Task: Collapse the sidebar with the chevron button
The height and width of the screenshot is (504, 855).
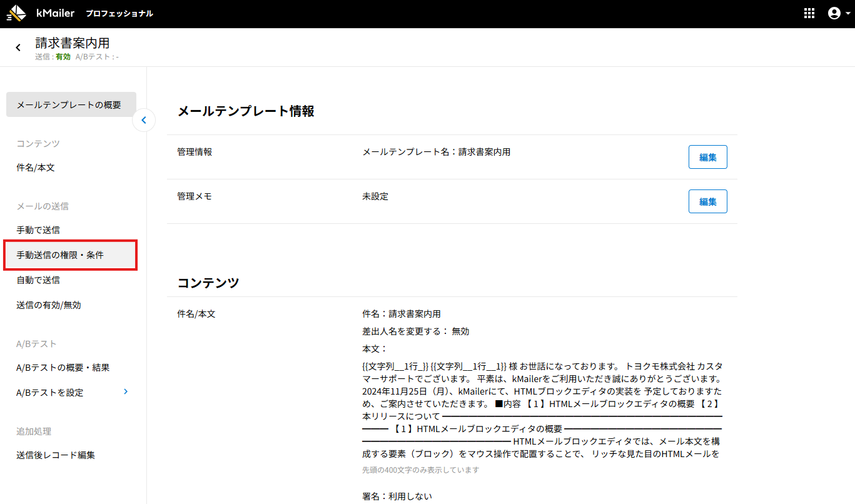Action: pos(144,120)
